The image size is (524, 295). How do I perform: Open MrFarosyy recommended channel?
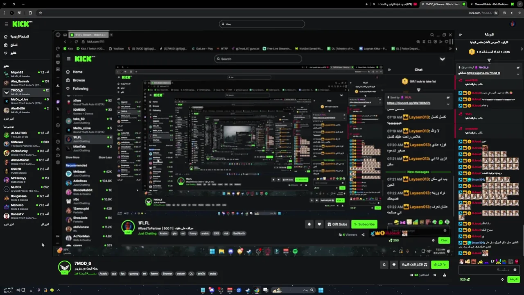(26, 179)
